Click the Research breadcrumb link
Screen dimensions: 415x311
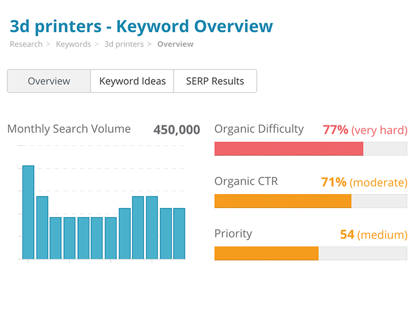[26, 44]
